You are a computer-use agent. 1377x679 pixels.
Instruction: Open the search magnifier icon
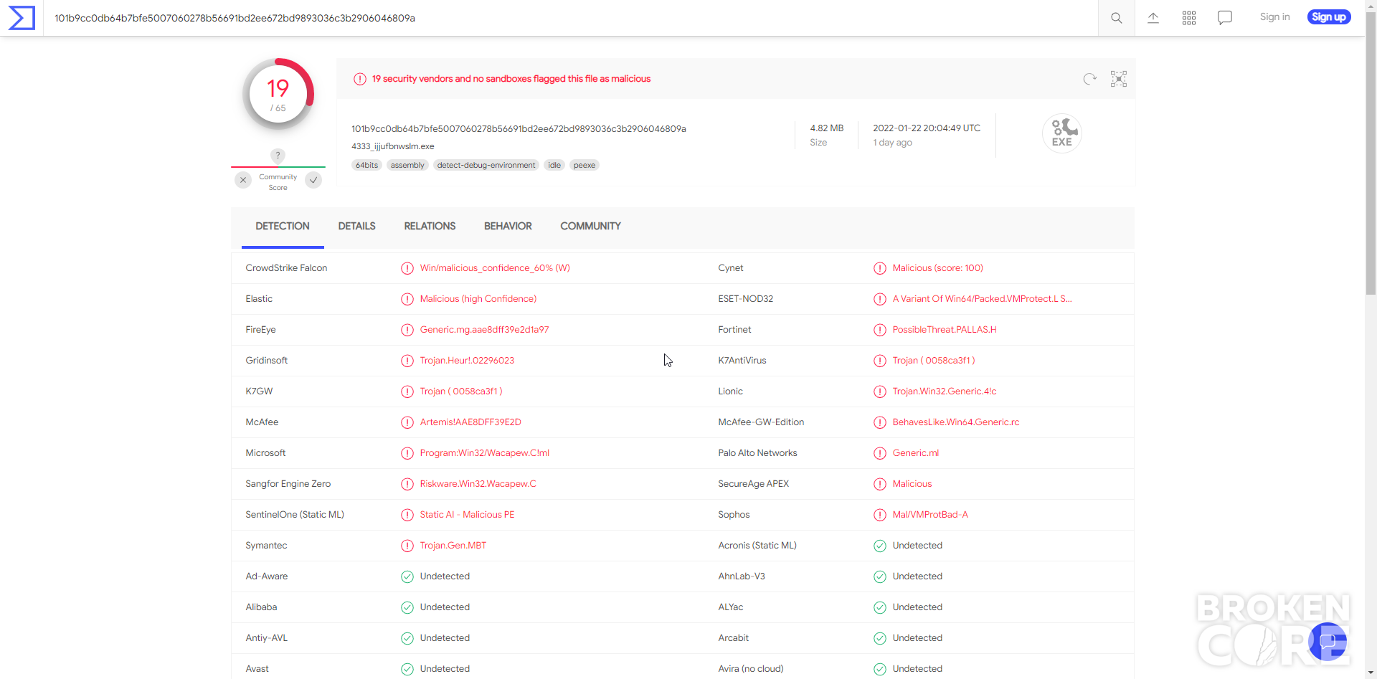pos(1117,18)
